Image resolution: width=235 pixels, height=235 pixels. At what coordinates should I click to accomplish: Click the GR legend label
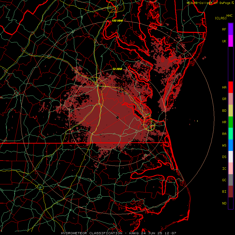click(x=224, y=99)
